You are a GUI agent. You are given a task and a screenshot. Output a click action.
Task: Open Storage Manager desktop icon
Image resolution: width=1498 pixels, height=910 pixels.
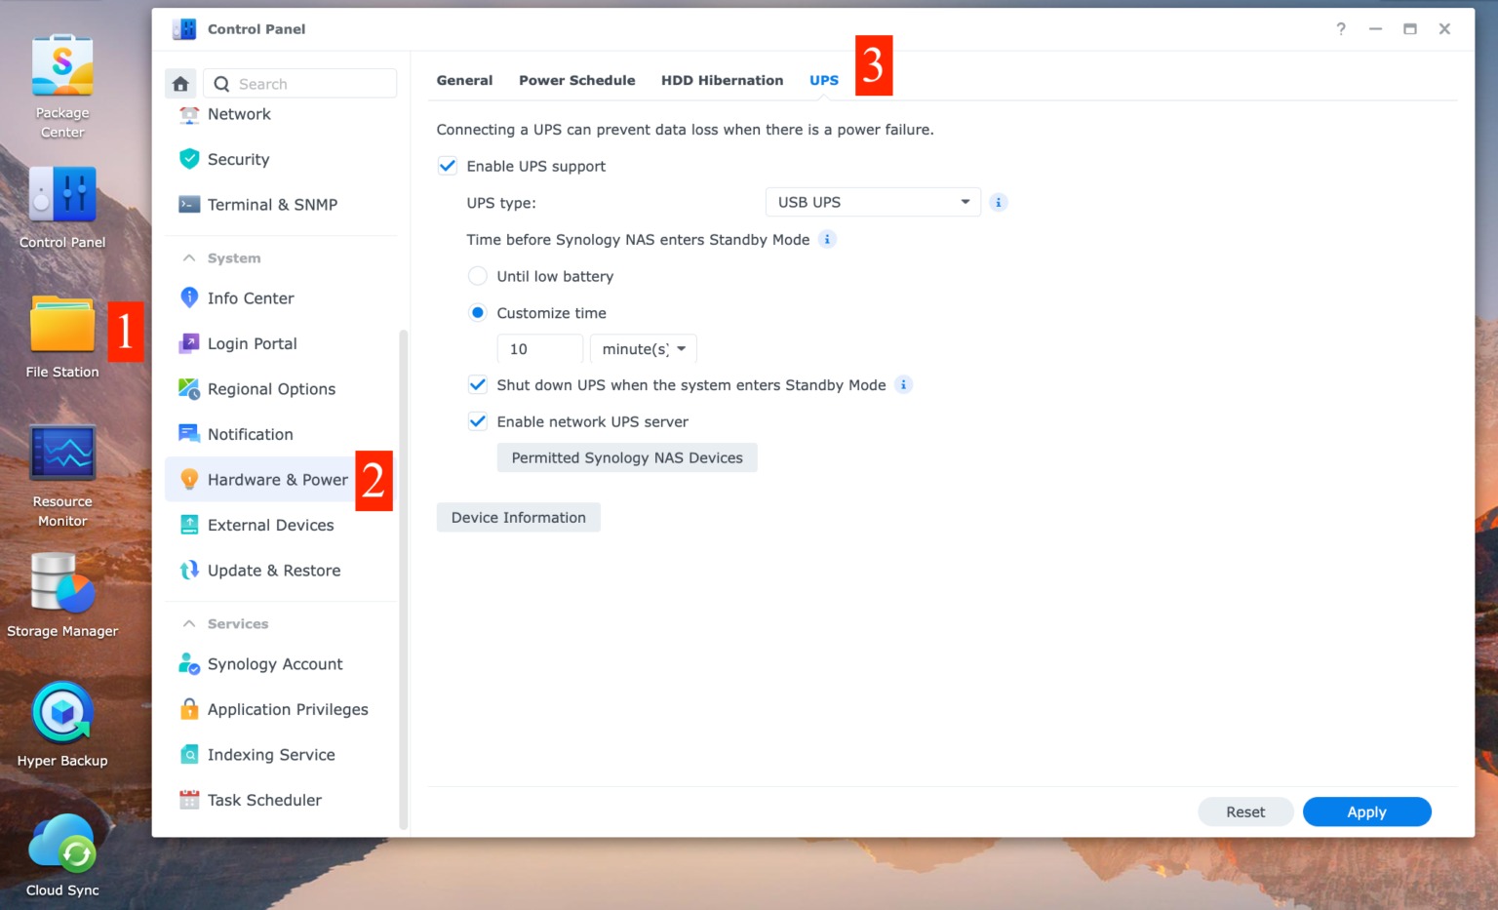click(62, 582)
